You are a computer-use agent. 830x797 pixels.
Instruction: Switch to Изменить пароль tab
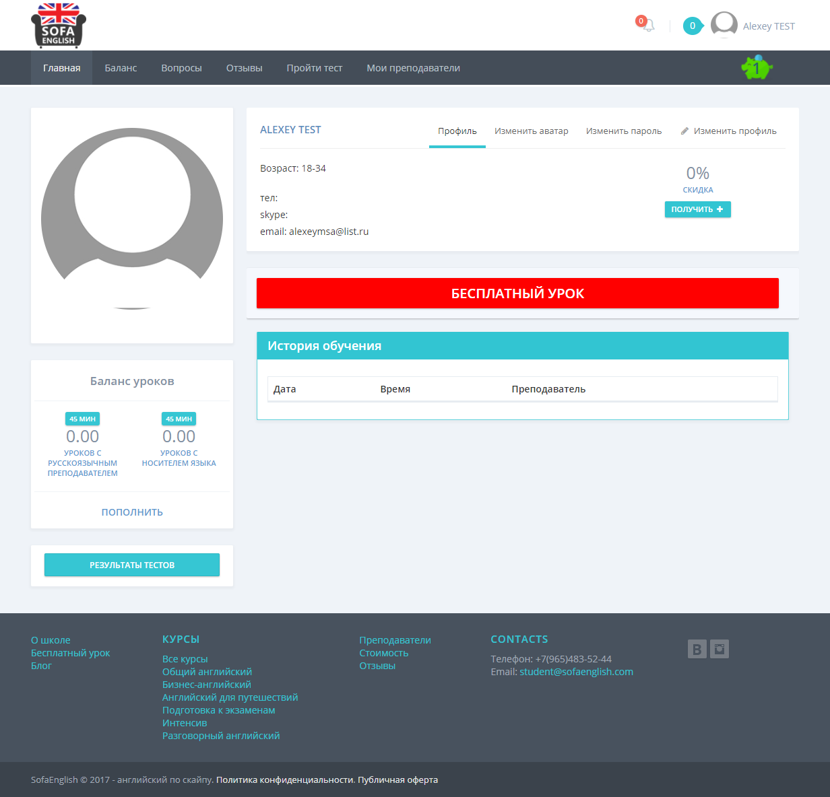[624, 131]
